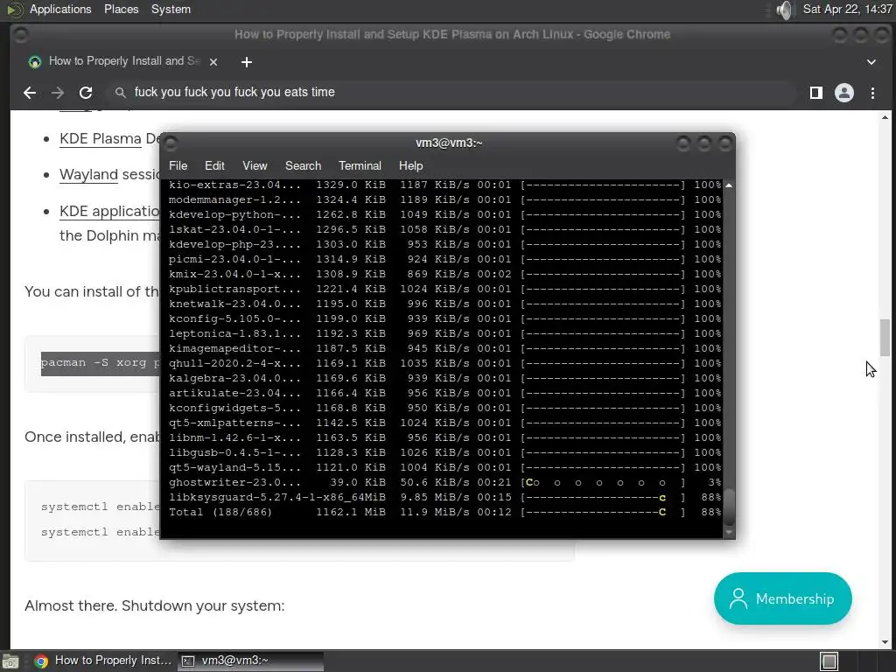Screen dimensions: 896x672
Task: Click the terminal title vm3@vm3:~
Action: (449, 143)
